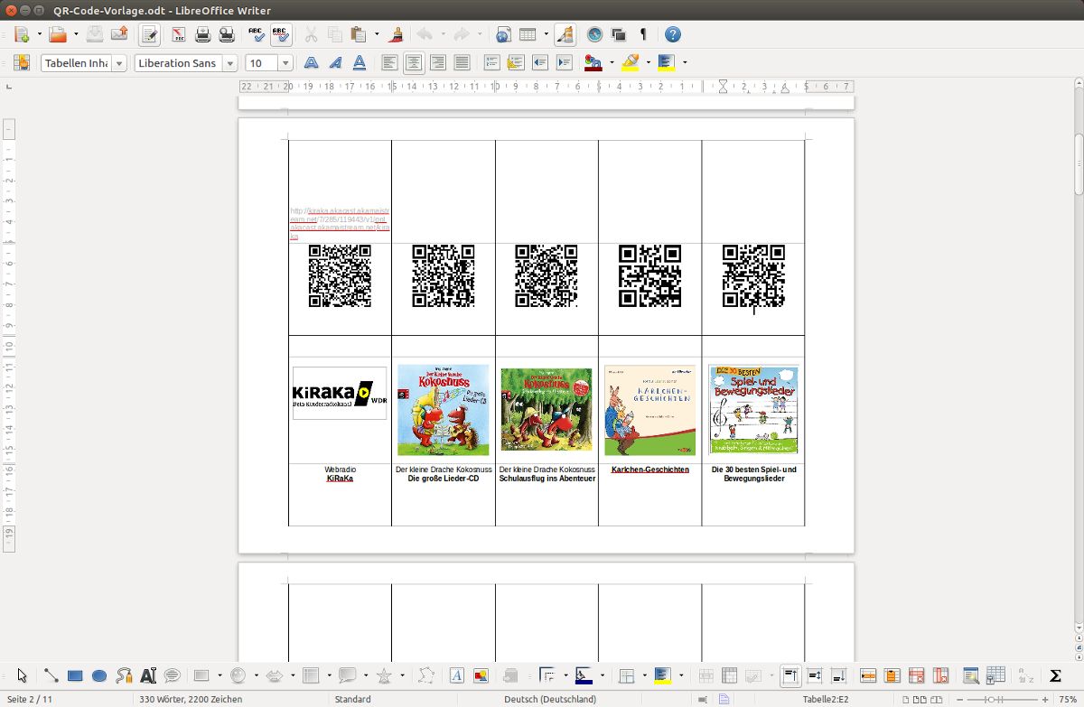Toggle automatic spell checking
This screenshot has width=1084, height=707.
pyautogui.click(x=281, y=35)
